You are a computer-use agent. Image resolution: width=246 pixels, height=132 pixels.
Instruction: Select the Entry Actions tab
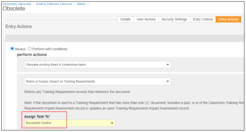[x=228, y=19]
